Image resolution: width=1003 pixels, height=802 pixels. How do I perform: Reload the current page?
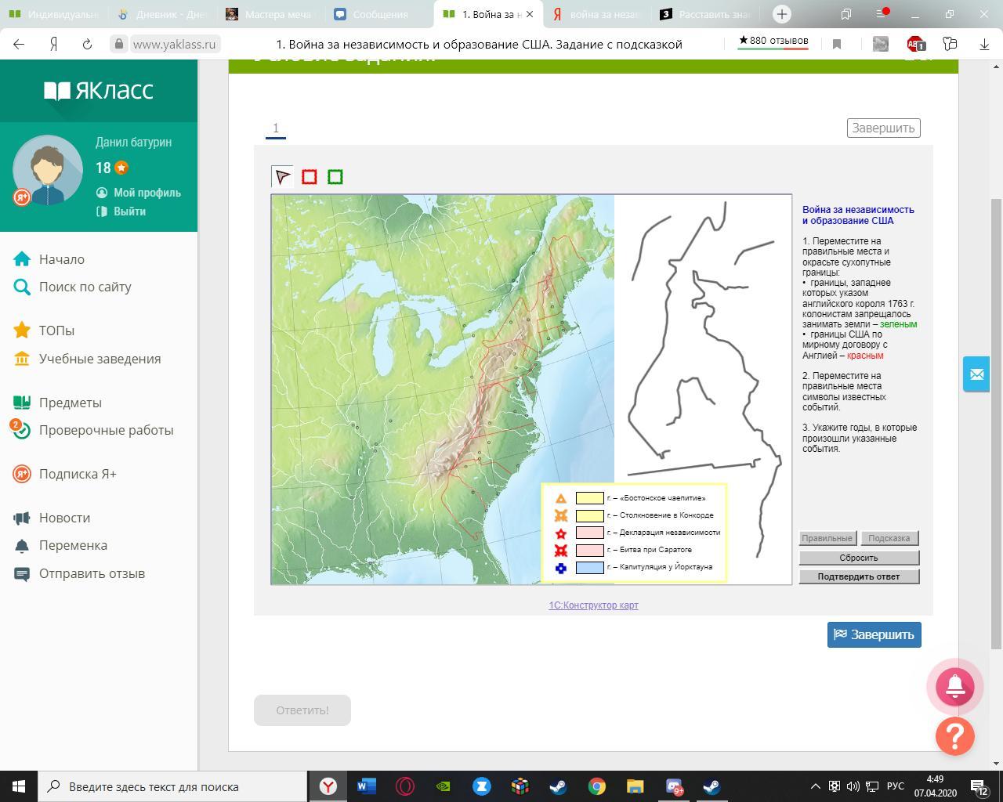tap(87, 45)
